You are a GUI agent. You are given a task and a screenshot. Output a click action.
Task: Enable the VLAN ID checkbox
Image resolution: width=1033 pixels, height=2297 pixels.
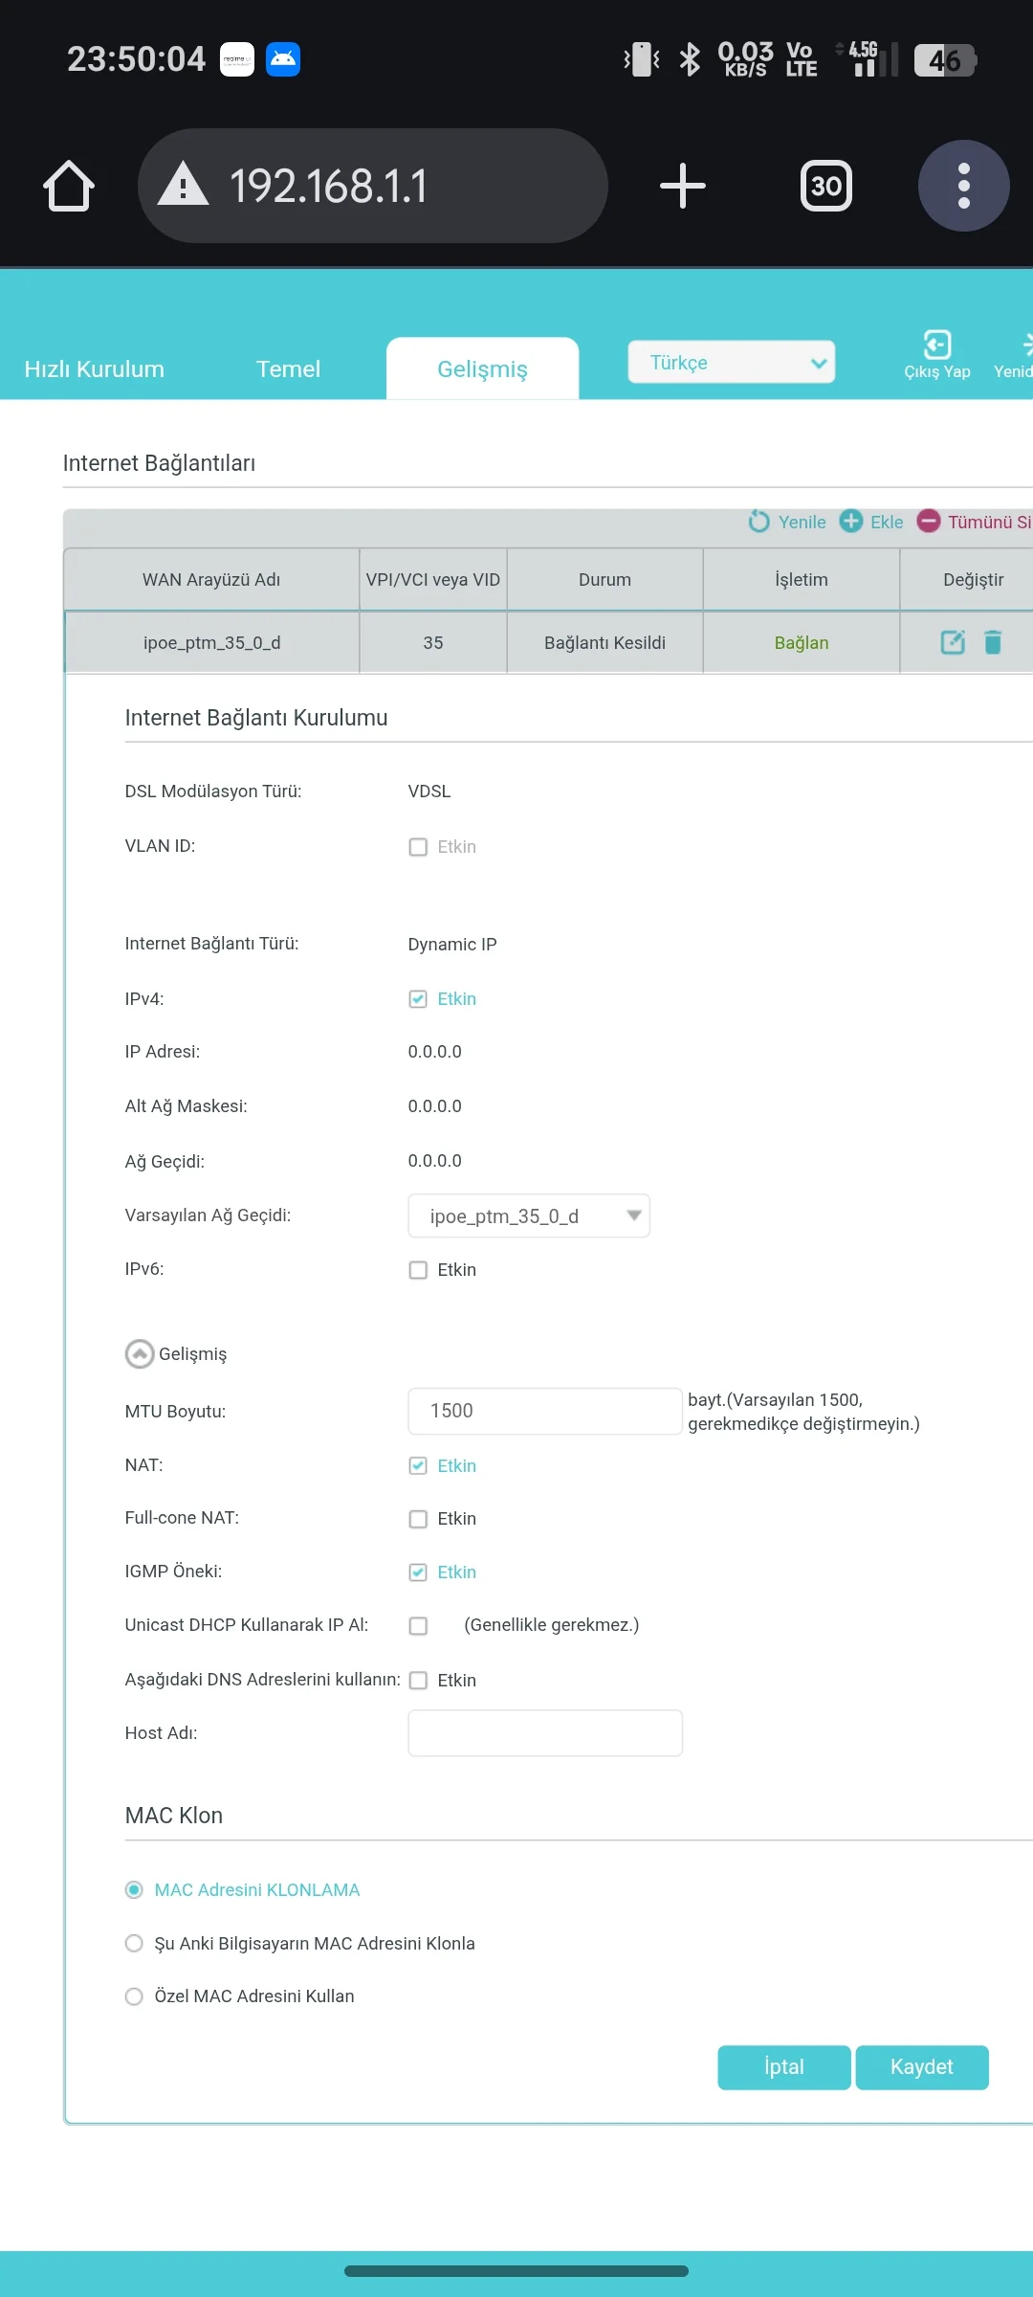pyautogui.click(x=418, y=847)
